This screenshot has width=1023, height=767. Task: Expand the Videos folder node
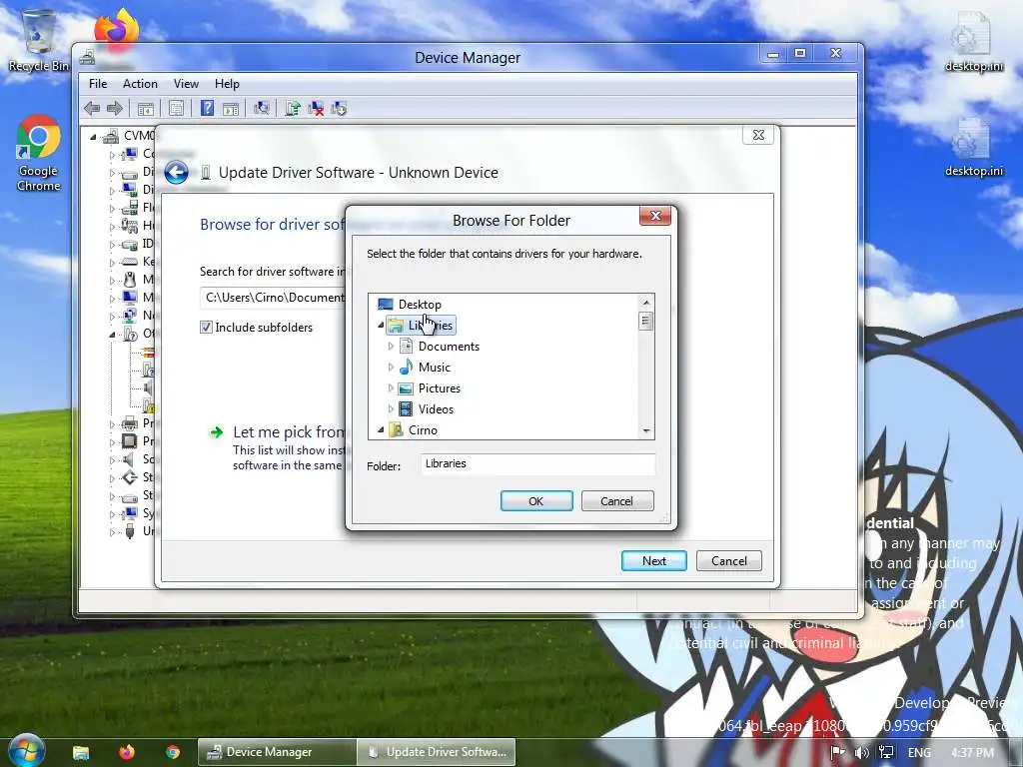click(x=391, y=408)
